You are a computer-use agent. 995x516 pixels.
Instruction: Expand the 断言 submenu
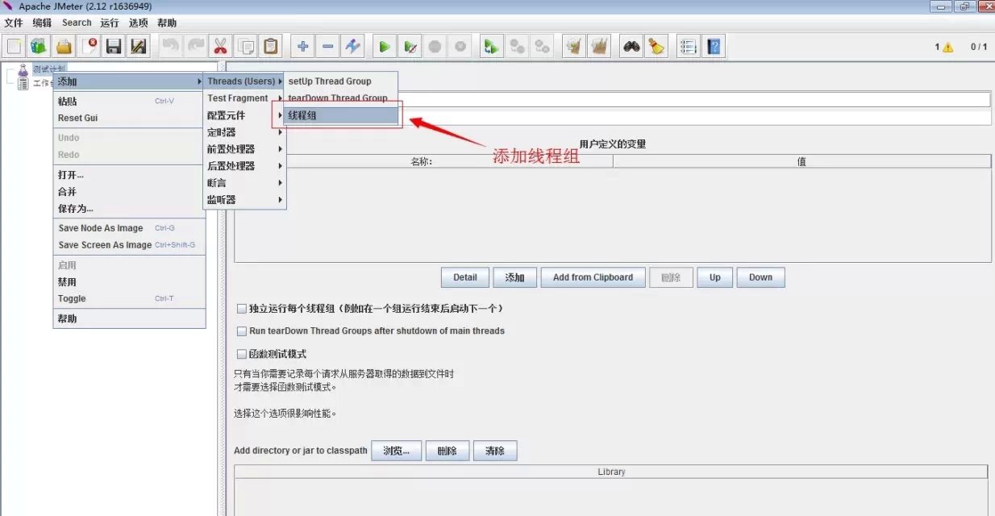(244, 183)
